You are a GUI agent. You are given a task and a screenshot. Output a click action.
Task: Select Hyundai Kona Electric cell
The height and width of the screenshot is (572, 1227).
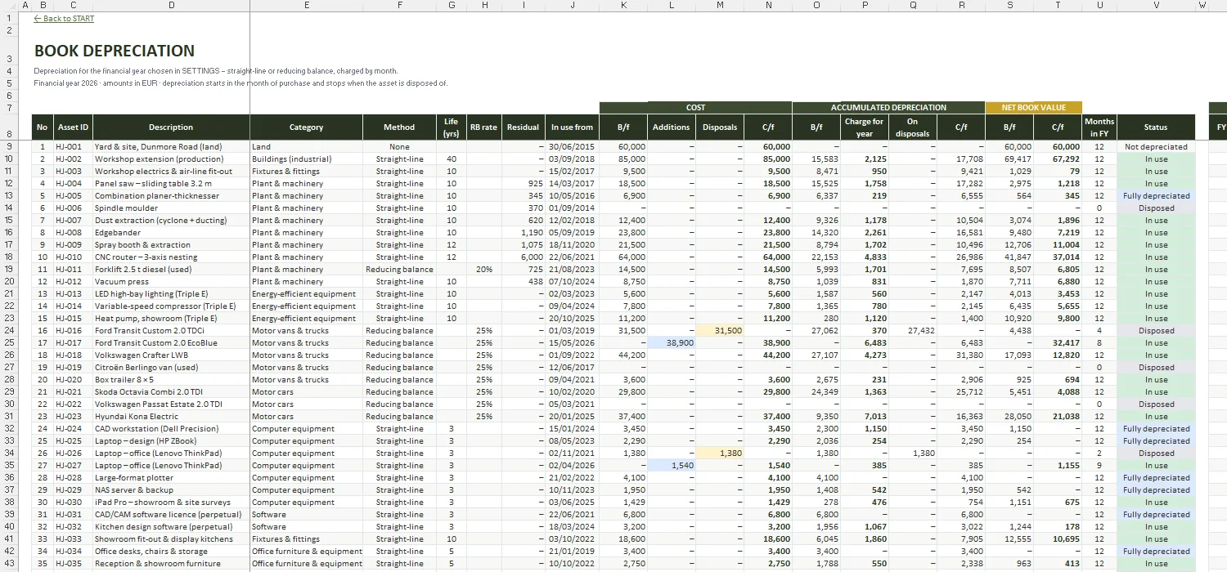click(171, 417)
